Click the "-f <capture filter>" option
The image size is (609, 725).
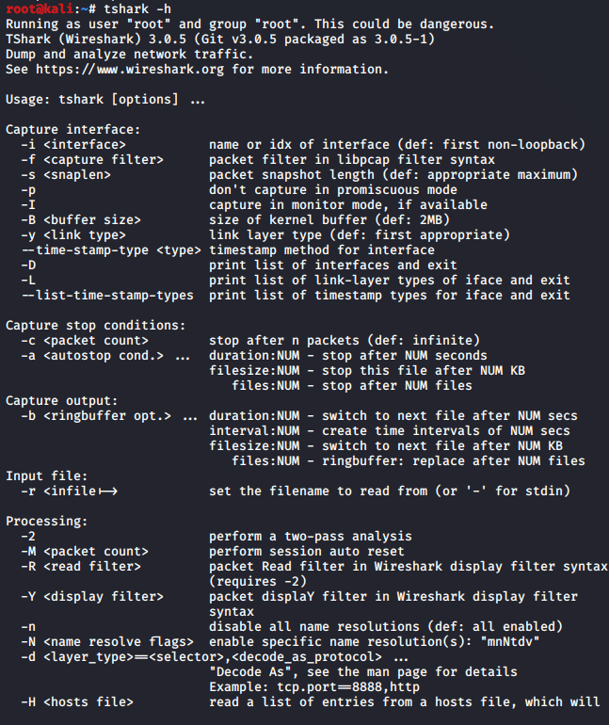point(92,160)
